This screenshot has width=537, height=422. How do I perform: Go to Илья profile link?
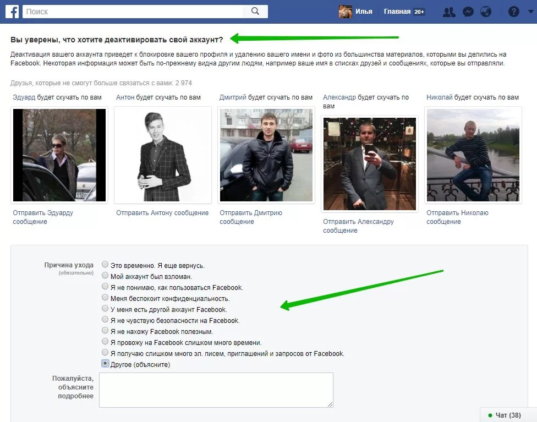pos(364,12)
